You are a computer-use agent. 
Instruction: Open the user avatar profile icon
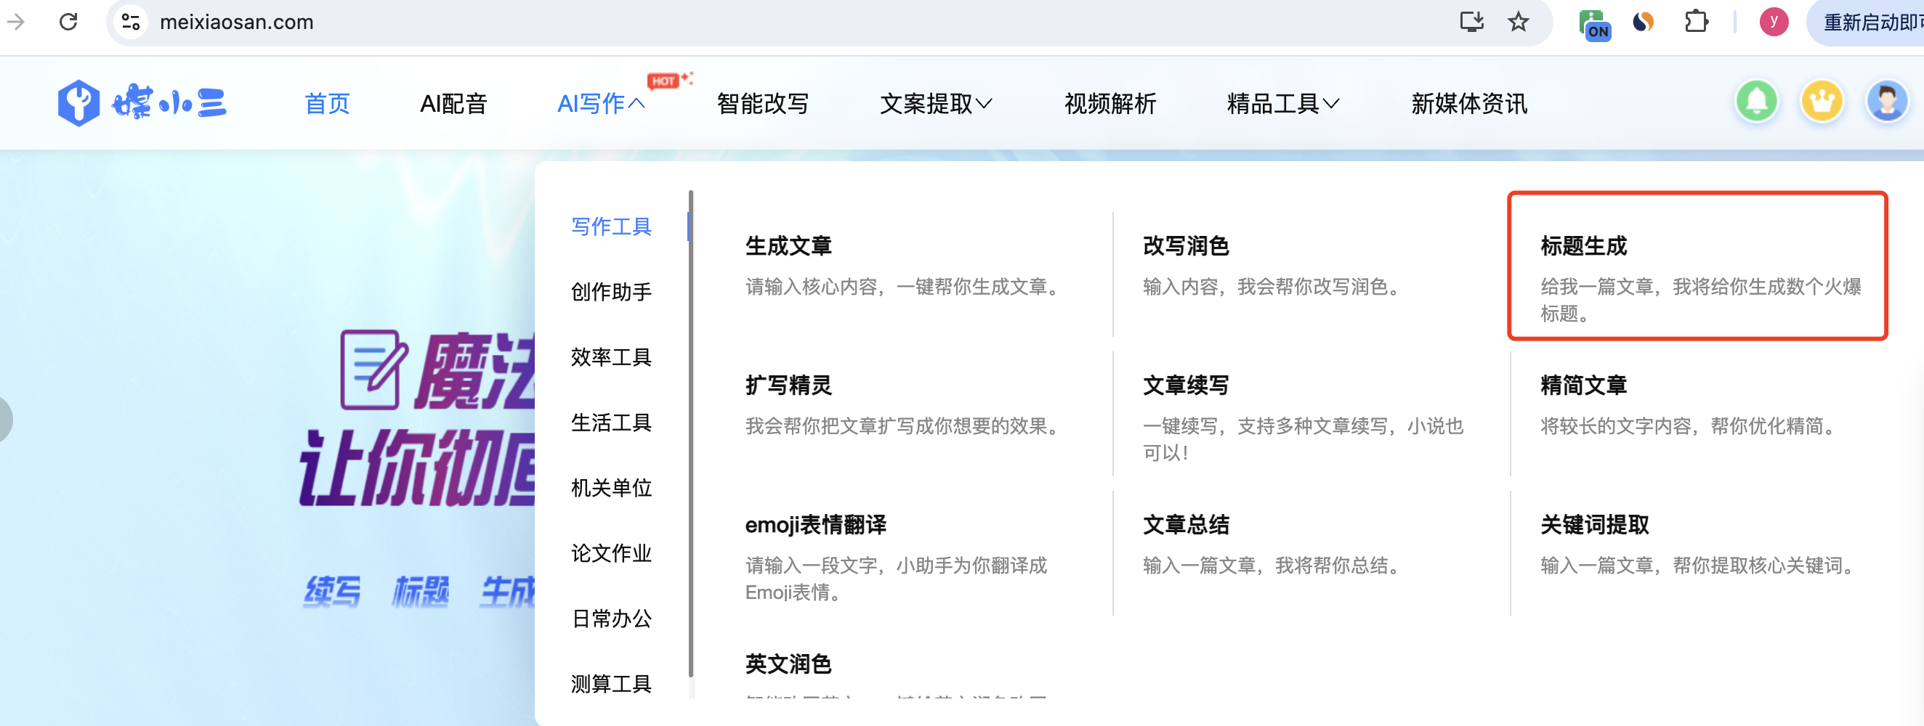pyautogui.click(x=1887, y=102)
